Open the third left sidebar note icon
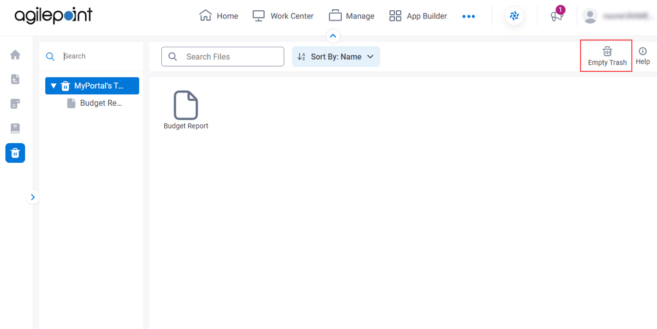Image resolution: width=657 pixels, height=329 pixels. (15, 104)
